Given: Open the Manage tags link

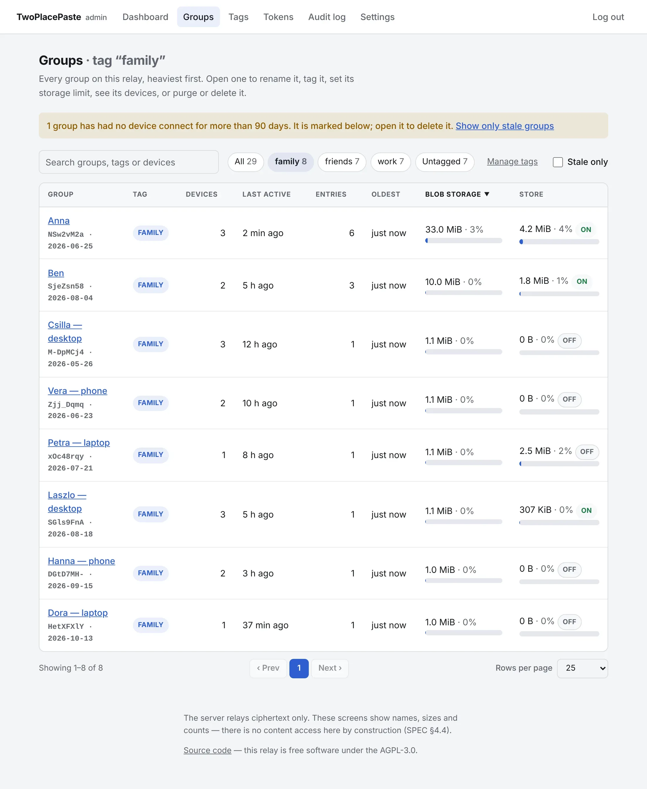Looking at the screenshot, I should 512,162.
